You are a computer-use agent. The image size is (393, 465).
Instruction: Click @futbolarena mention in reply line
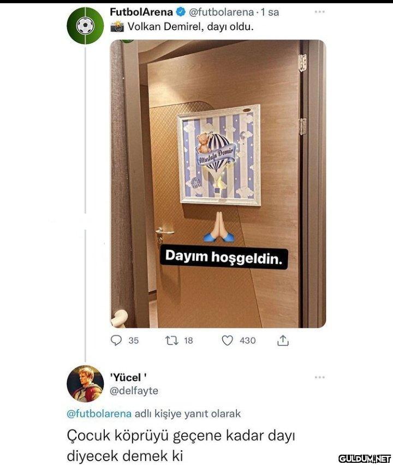click(99, 413)
